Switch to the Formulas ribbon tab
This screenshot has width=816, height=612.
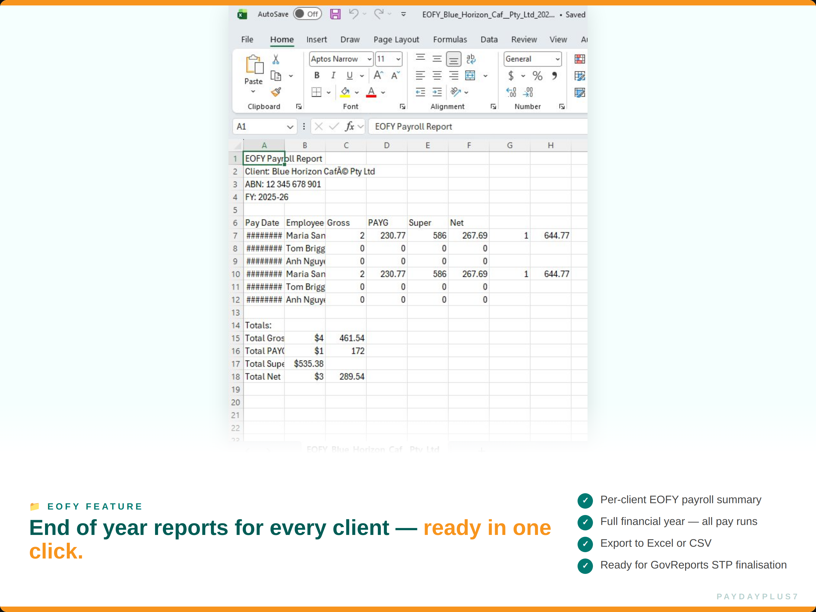click(450, 40)
